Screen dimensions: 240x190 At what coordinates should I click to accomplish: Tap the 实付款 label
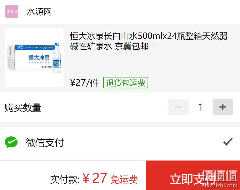click(x=65, y=179)
